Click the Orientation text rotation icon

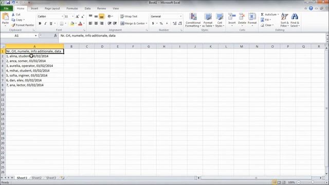[x=109, y=16]
